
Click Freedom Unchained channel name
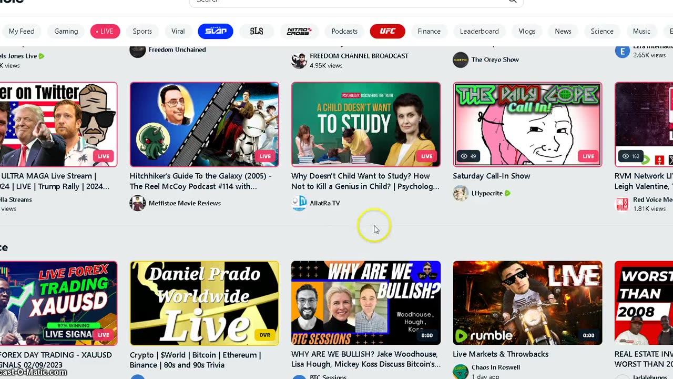(x=177, y=49)
